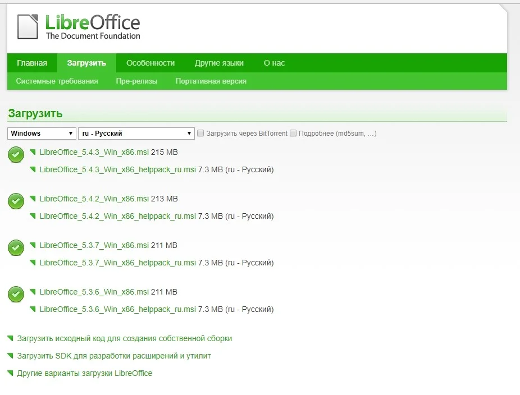Image resolution: width=520 pixels, height=395 pixels.
Task: Download LibreOffice_5.3.7_Win_x86.msi
Action: (94, 245)
